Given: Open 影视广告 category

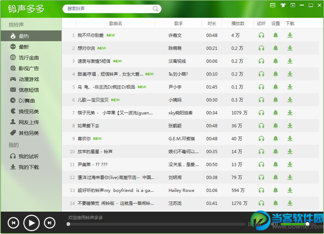Looking at the screenshot, I should (31, 69).
